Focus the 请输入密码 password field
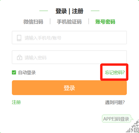 point(69,57)
